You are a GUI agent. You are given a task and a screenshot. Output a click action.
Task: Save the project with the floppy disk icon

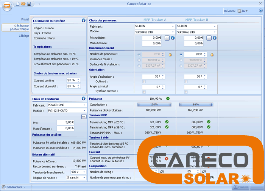click(x=29, y=4)
